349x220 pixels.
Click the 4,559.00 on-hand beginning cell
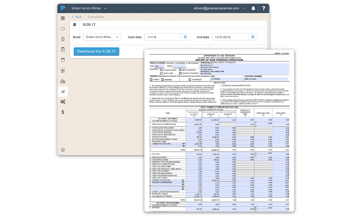[194, 120]
